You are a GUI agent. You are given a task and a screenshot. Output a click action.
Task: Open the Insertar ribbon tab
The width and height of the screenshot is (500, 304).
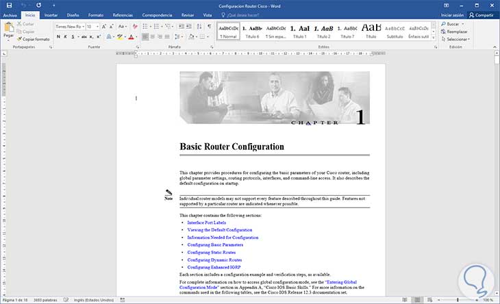[x=51, y=14]
